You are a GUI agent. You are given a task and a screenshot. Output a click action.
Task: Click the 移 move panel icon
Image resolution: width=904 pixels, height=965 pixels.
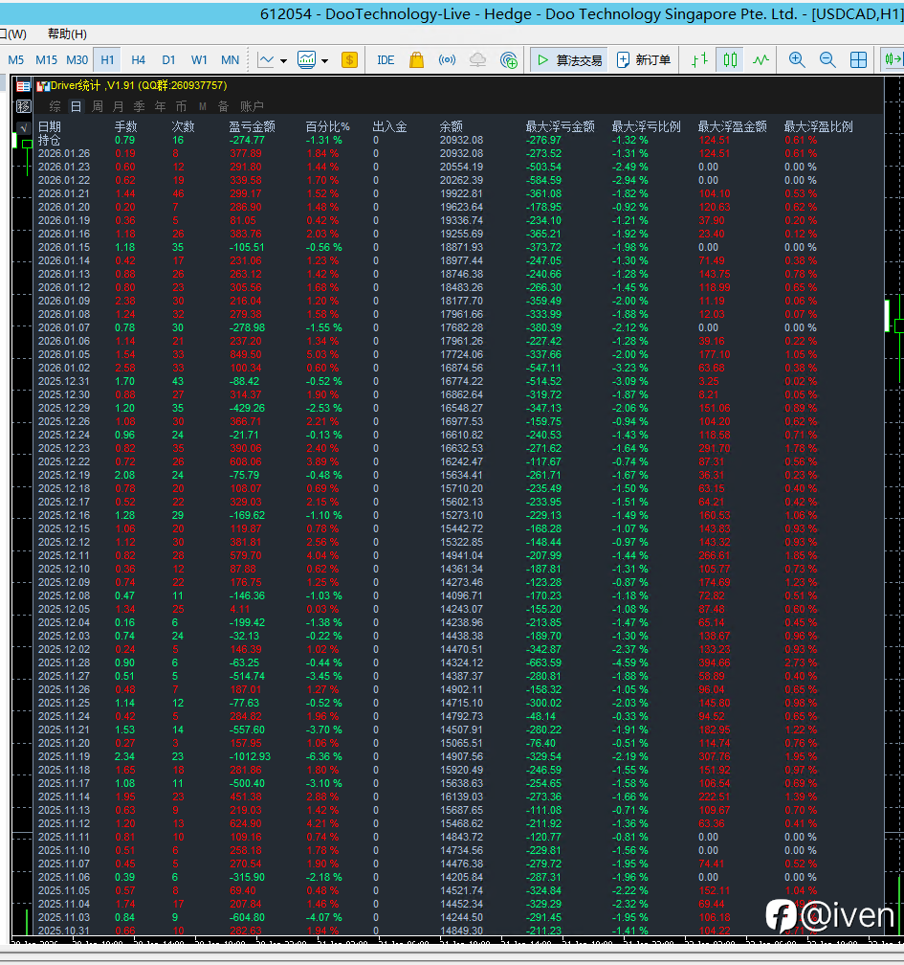23,106
